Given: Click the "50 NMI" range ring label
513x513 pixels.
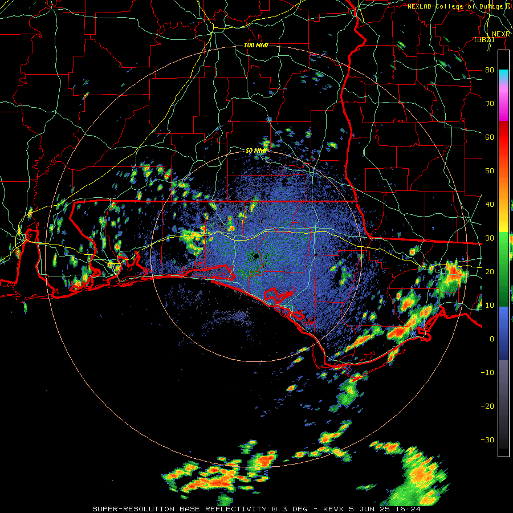Looking at the screenshot, I should pyautogui.click(x=256, y=151).
